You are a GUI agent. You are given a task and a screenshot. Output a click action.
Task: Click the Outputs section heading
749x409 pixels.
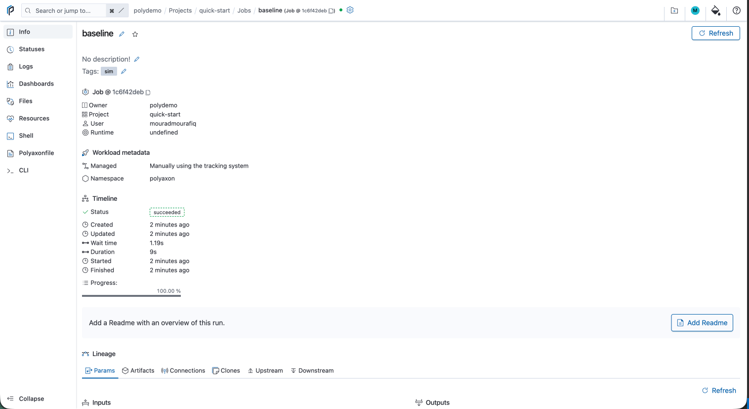pyautogui.click(x=438, y=403)
